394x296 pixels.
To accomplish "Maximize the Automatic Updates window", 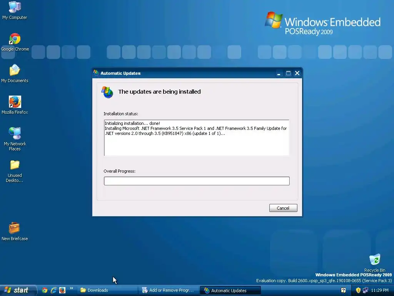I will [x=288, y=73].
